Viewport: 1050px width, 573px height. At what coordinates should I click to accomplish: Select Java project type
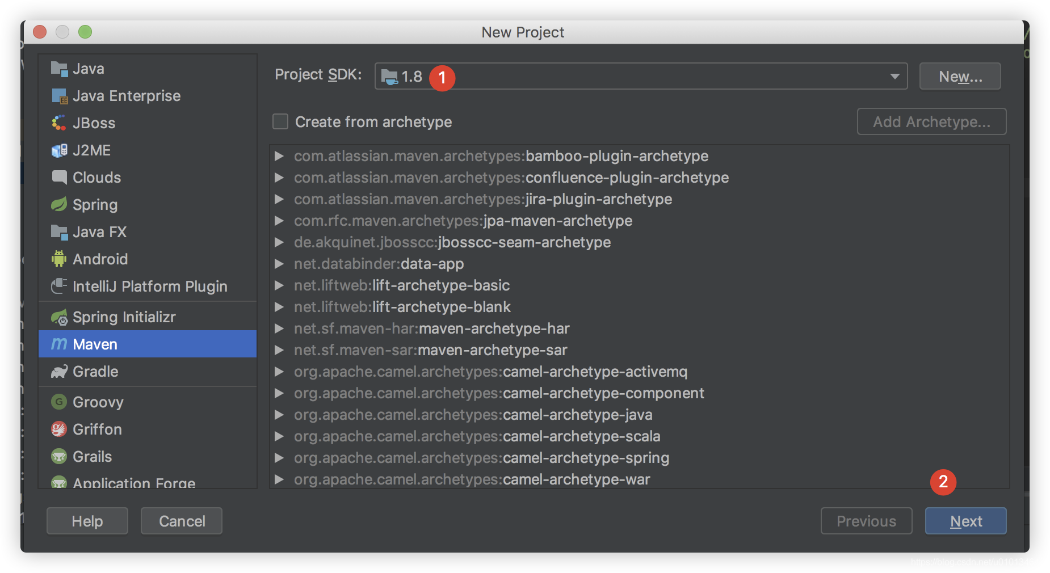(x=148, y=69)
